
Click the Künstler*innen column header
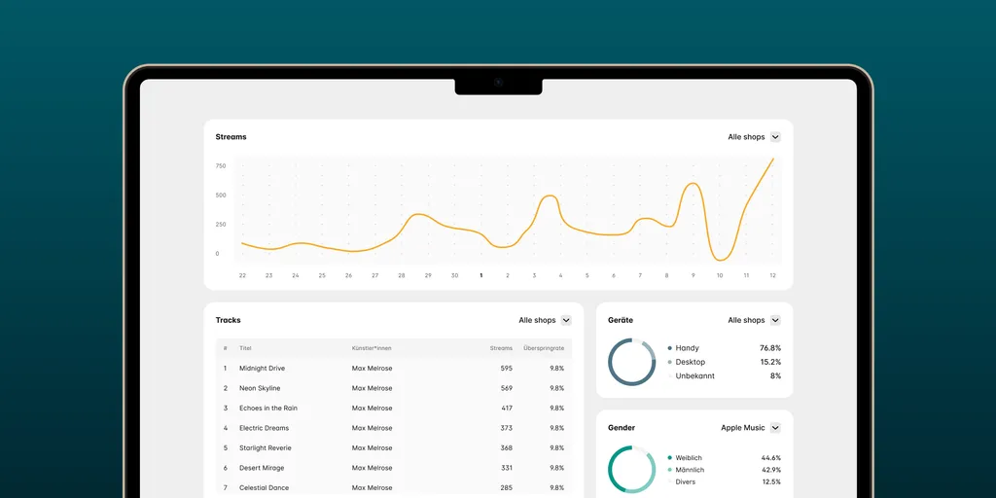pyautogui.click(x=372, y=348)
